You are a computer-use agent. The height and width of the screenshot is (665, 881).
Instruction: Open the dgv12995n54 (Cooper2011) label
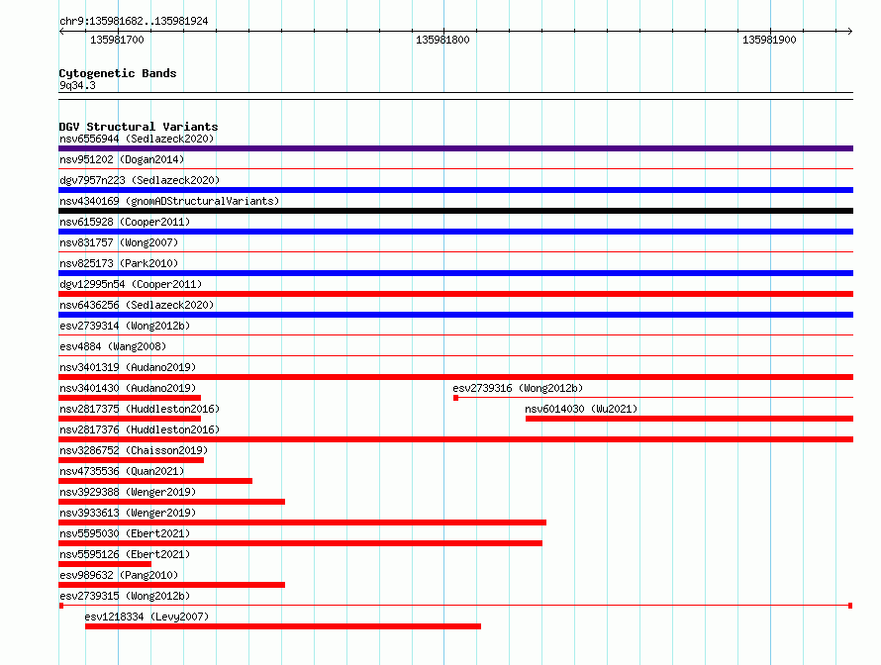tap(131, 284)
